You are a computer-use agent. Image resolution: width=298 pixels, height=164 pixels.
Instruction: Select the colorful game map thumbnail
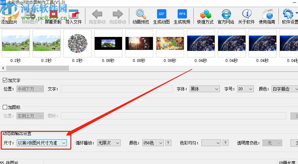[x=170, y=43]
